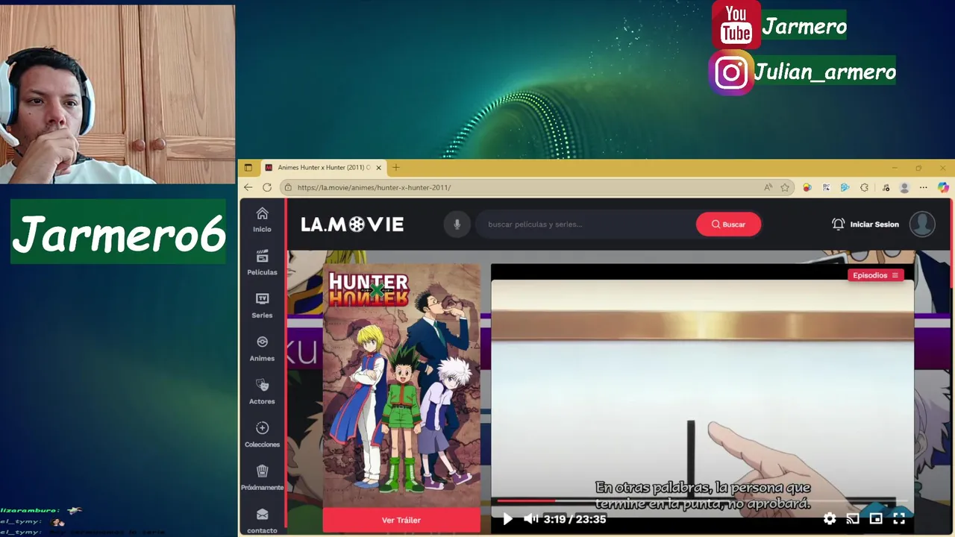This screenshot has height=537, width=955.
Task: Open the Animes sidebar section
Action: 262,348
